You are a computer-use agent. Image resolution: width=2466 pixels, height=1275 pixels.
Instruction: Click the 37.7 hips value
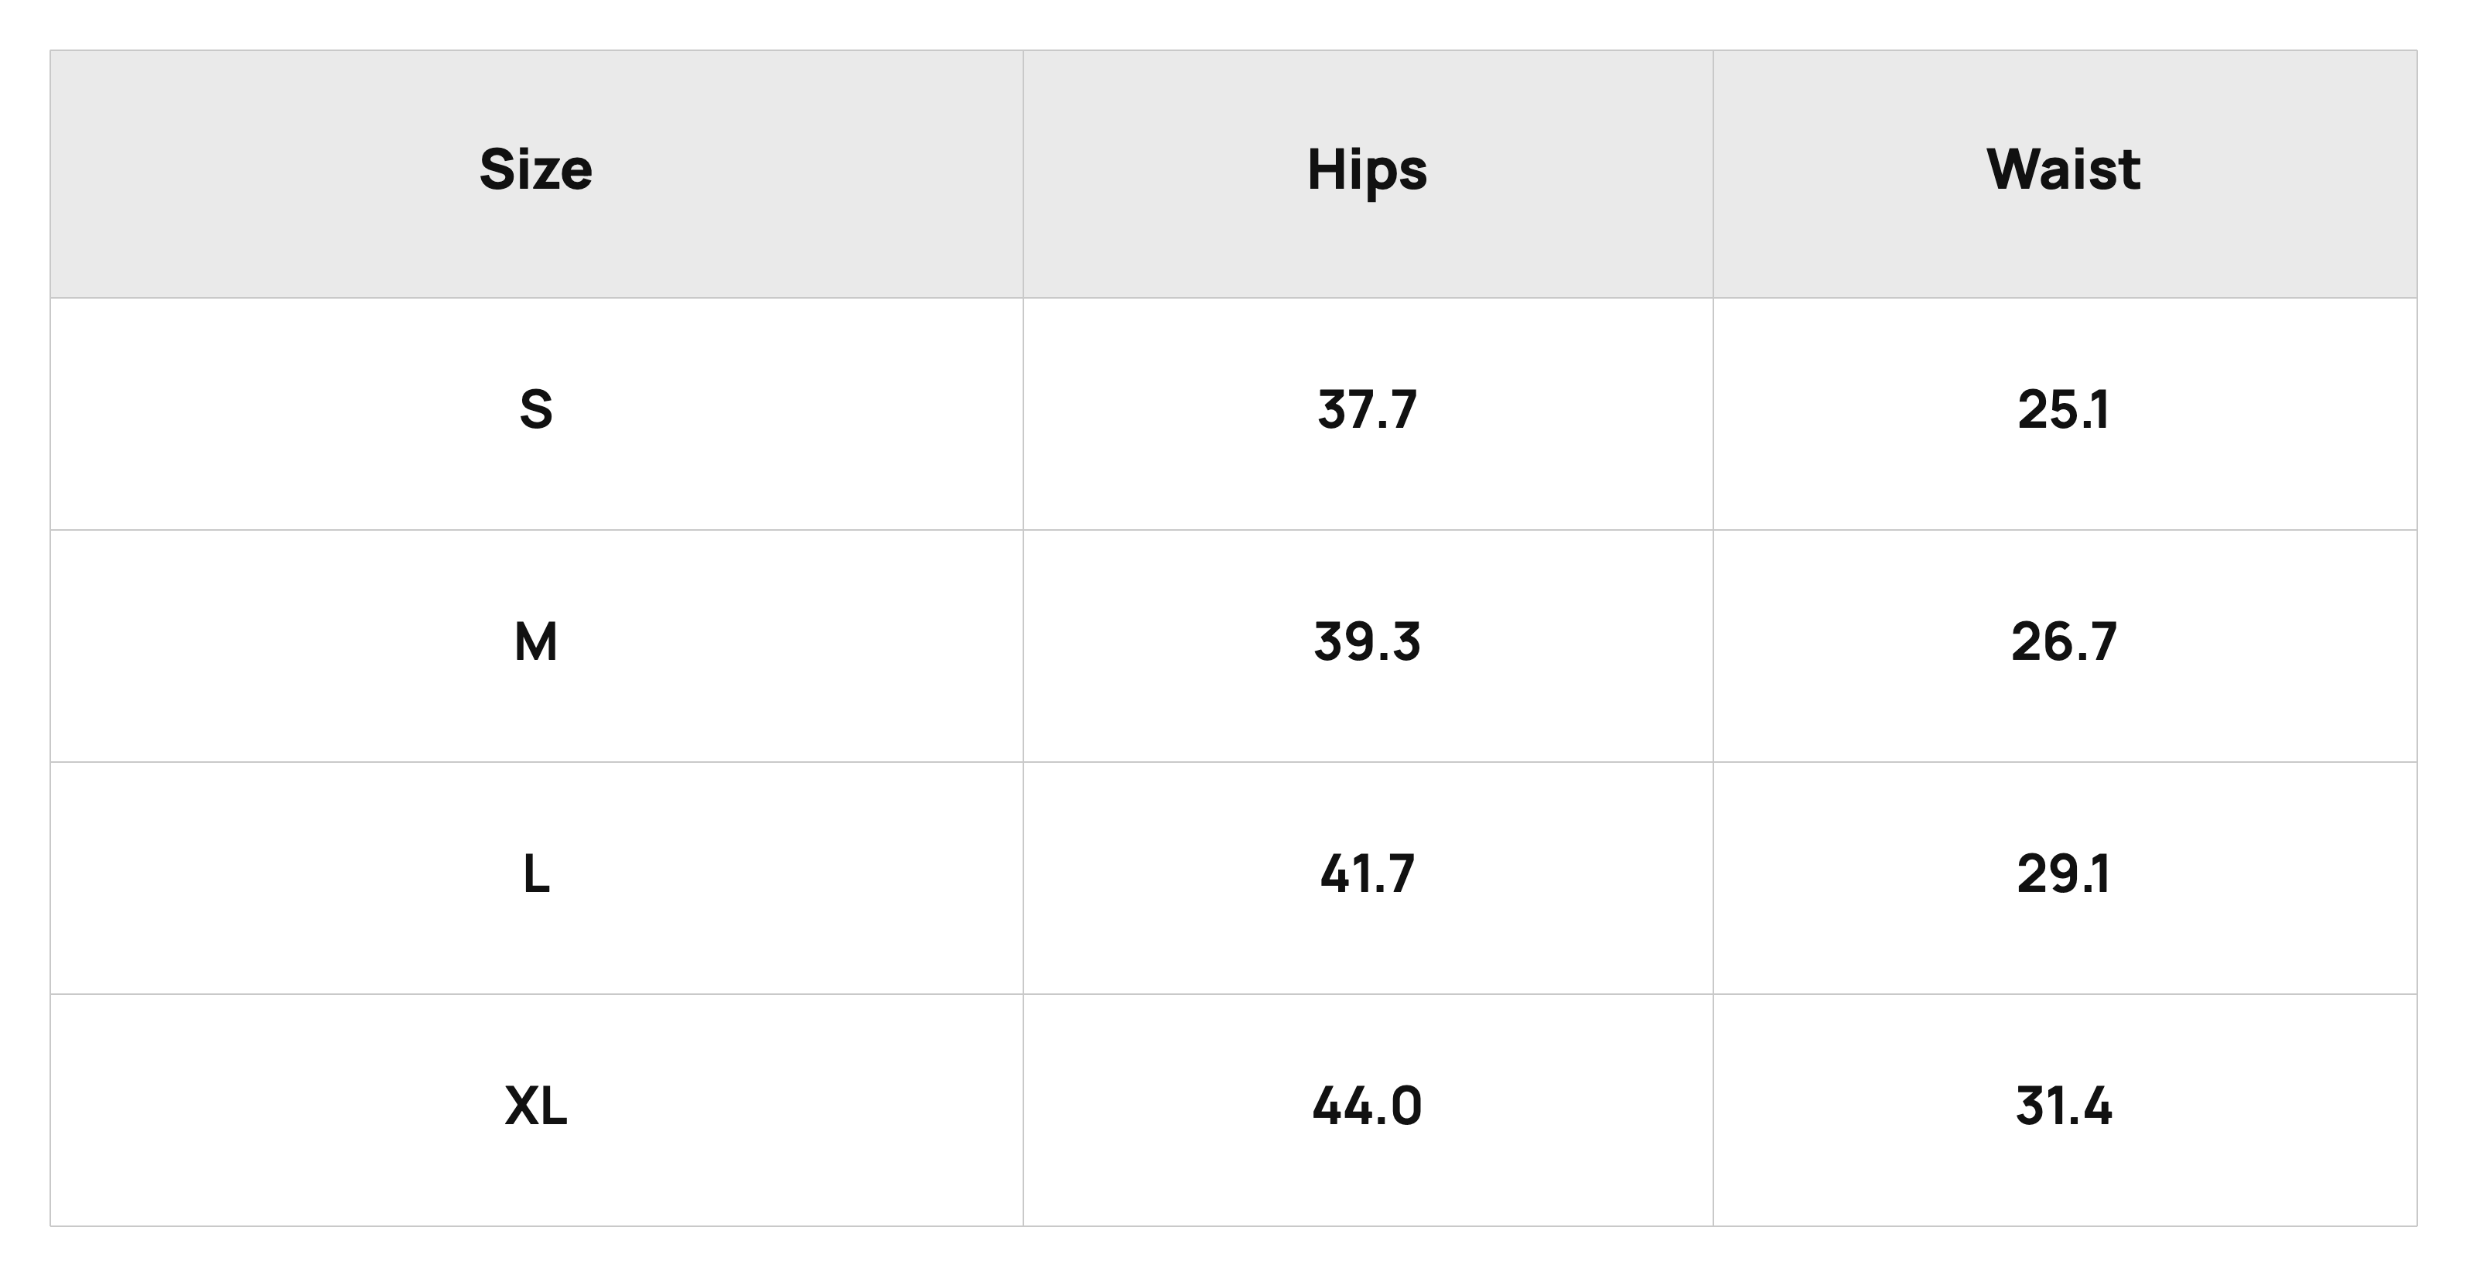pos(1367,411)
